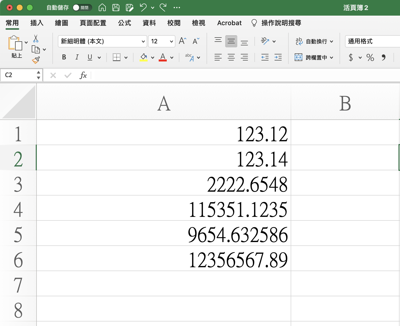Image resolution: width=400 pixels, height=326 pixels.
Task: Apply percent style to cell
Action: coord(370,57)
